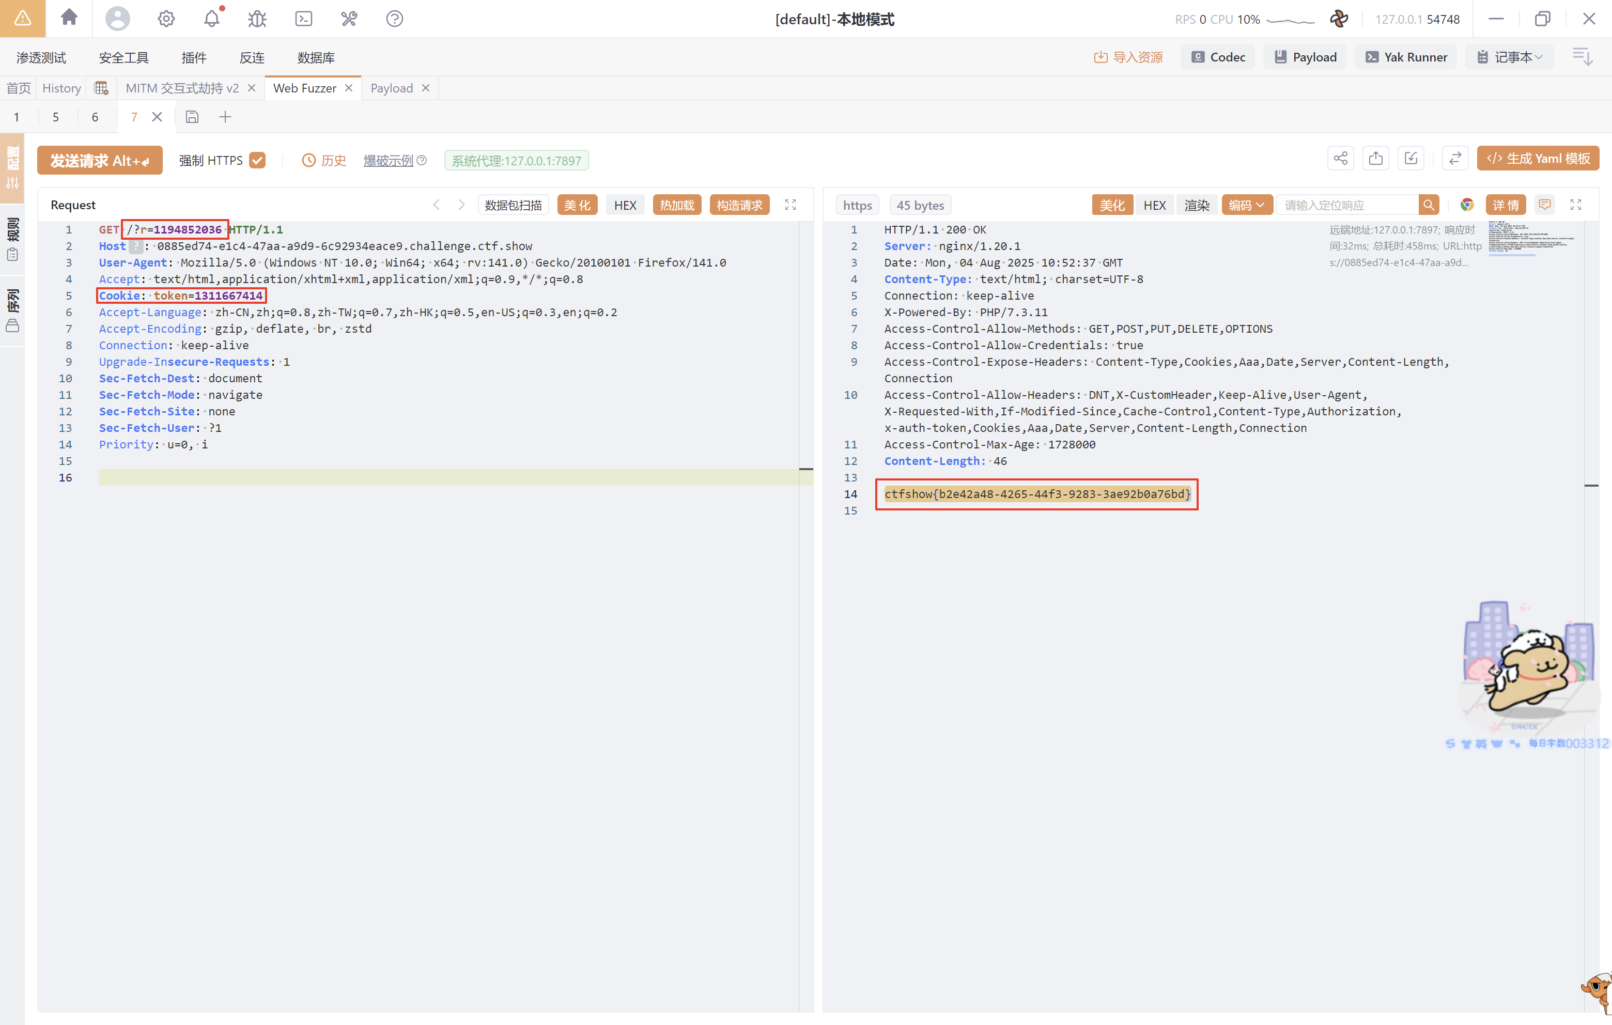Expand the 编码 dropdown in response panel

coord(1246,205)
